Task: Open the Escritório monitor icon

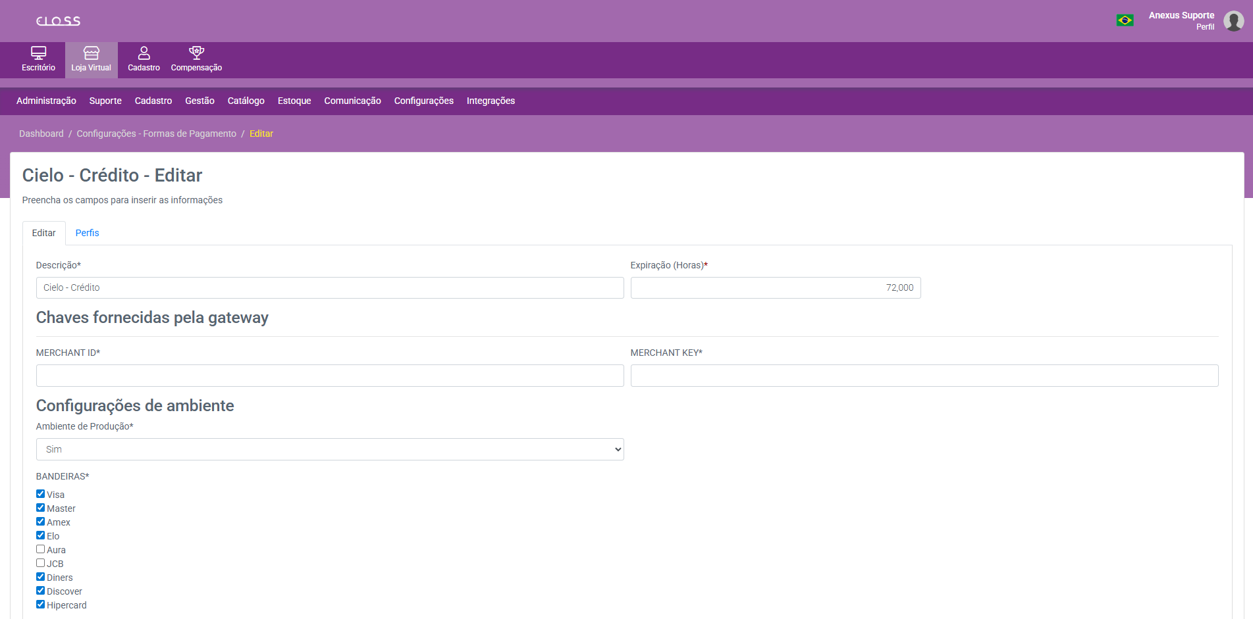Action: coord(38,53)
